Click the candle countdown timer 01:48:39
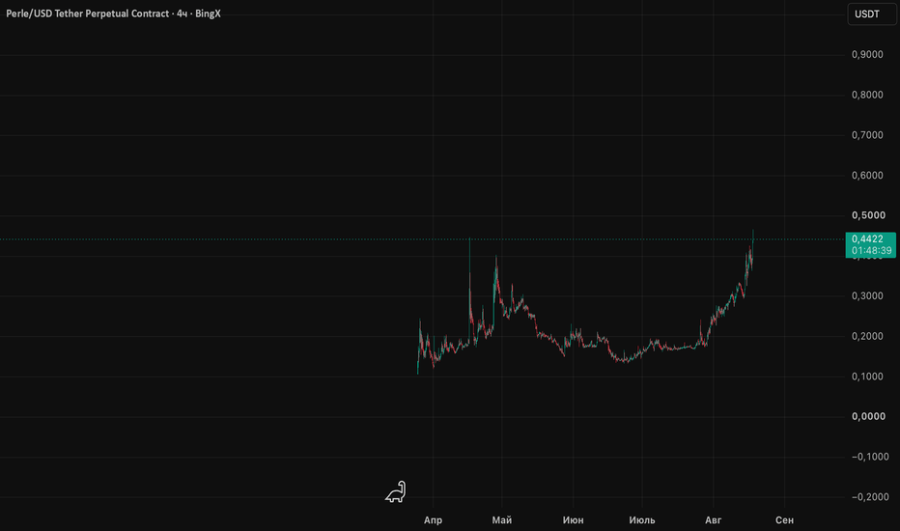Image resolution: width=900 pixels, height=531 pixels. click(871, 251)
